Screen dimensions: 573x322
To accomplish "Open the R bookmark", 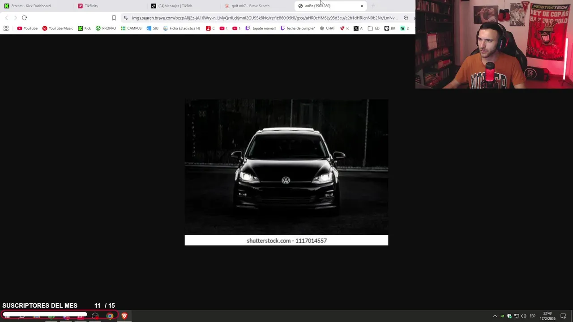I will pos(344,28).
